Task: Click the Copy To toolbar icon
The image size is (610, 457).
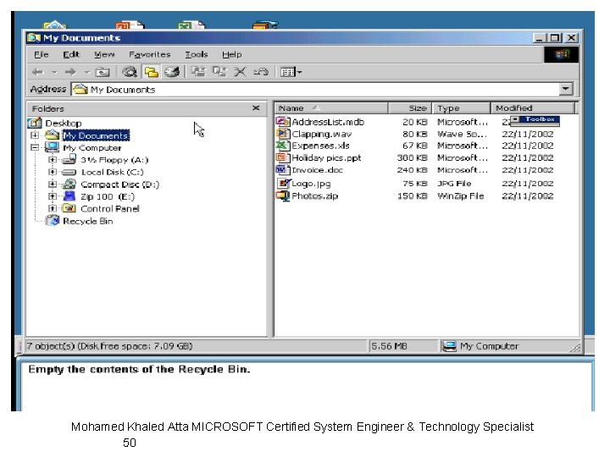Action: point(219,72)
